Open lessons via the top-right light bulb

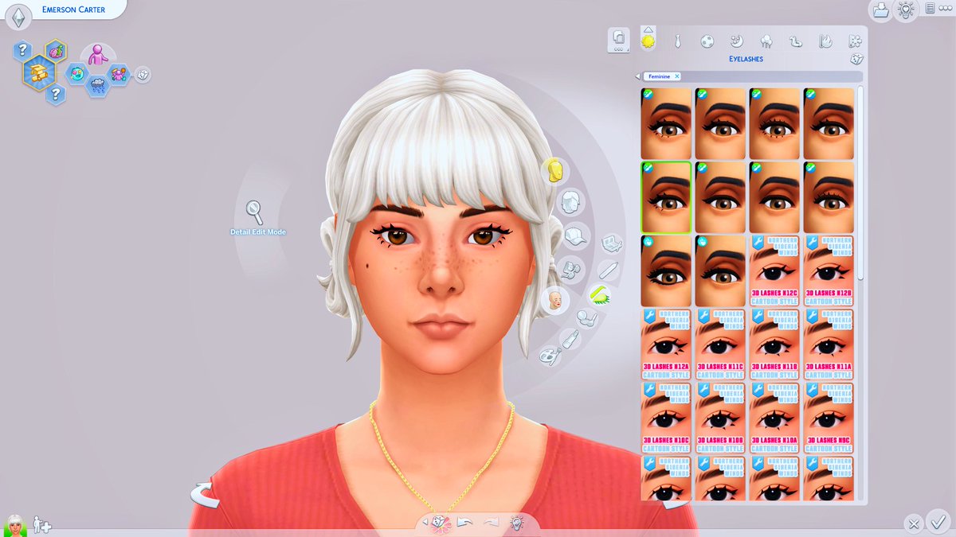(906, 10)
